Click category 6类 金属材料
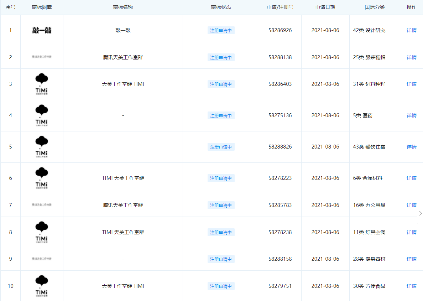Image resolution: width=423 pixels, height=301 pixels. pos(368,178)
